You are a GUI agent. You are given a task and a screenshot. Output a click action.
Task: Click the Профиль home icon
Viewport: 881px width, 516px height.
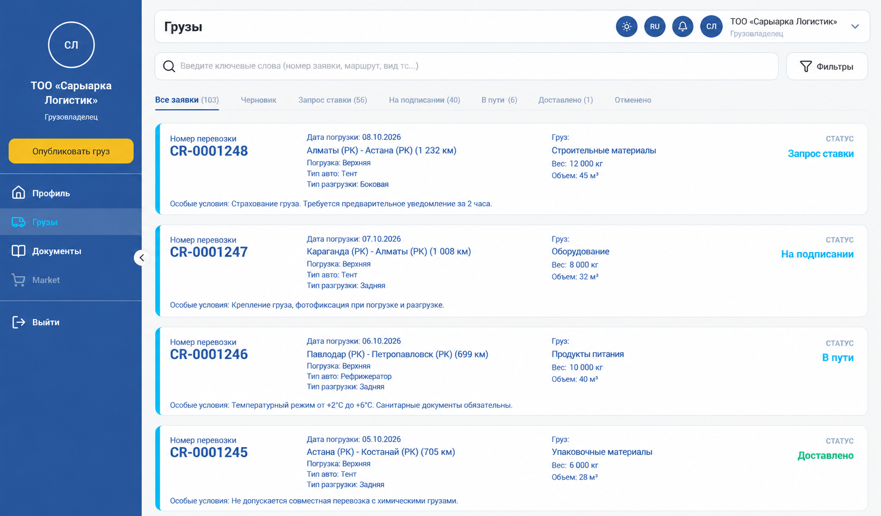click(19, 192)
